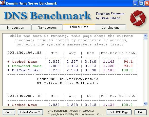This screenshot has width=149, height=117.
Task: Click the vertical scrollbar thumb
Action: pyautogui.click(x=145, y=39)
